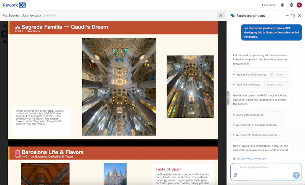Collapse the chat panel with side arrow handle
Screen dimensions: 305x185
(228, 98)
